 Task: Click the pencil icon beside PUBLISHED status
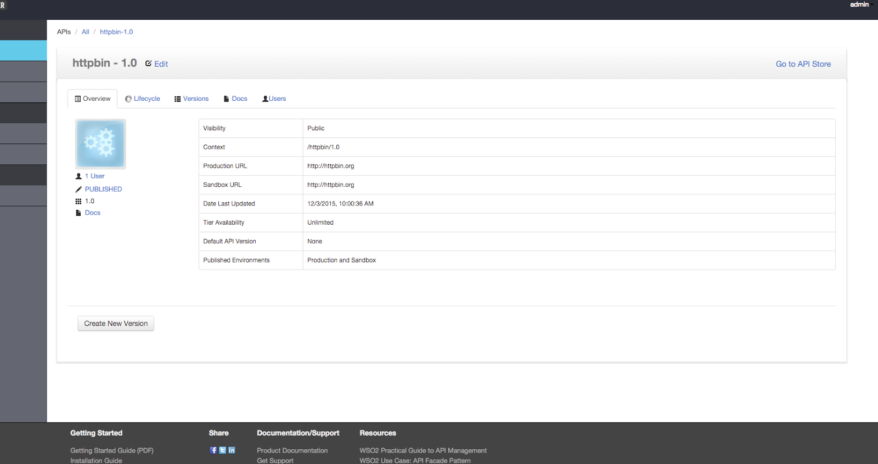pyautogui.click(x=78, y=189)
